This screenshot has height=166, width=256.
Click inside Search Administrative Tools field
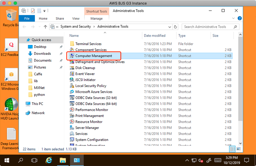click(x=207, y=27)
